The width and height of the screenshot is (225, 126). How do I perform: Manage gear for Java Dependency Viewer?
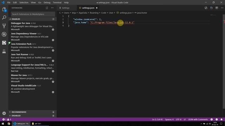pos(53,40)
